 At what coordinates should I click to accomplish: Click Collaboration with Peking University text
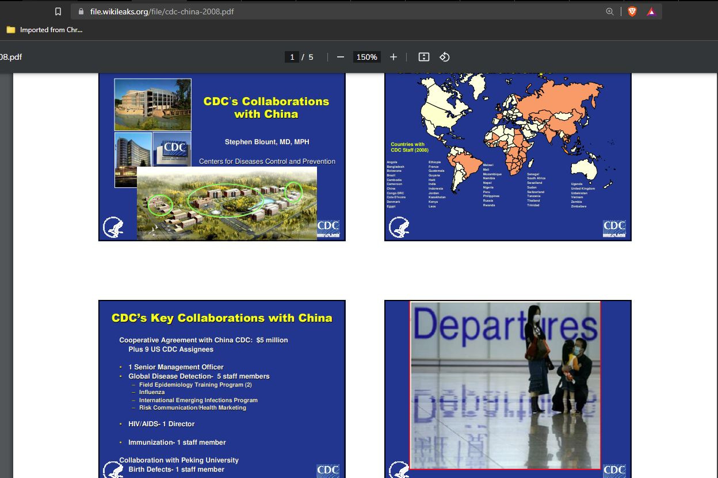pos(179,460)
